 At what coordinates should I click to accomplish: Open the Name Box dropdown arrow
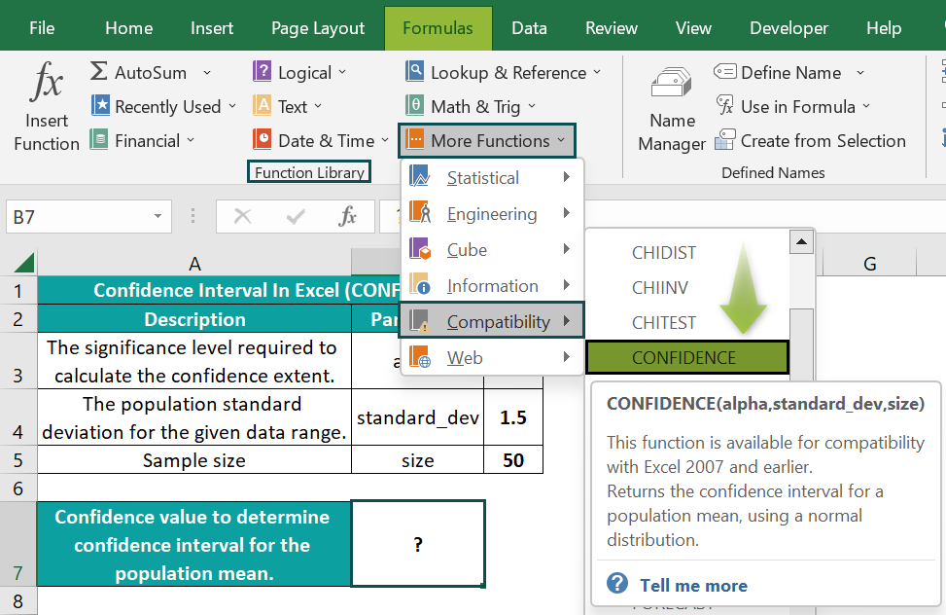(x=158, y=216)
